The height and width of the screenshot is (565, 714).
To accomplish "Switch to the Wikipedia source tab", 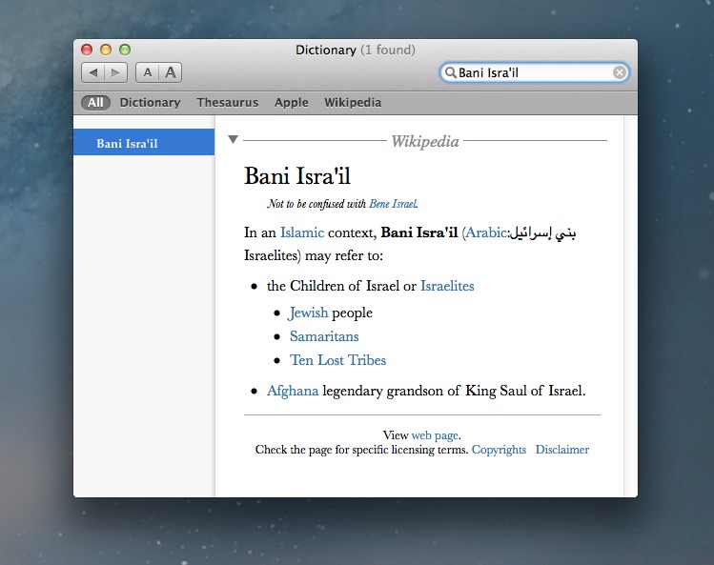I will click(353, 103).
